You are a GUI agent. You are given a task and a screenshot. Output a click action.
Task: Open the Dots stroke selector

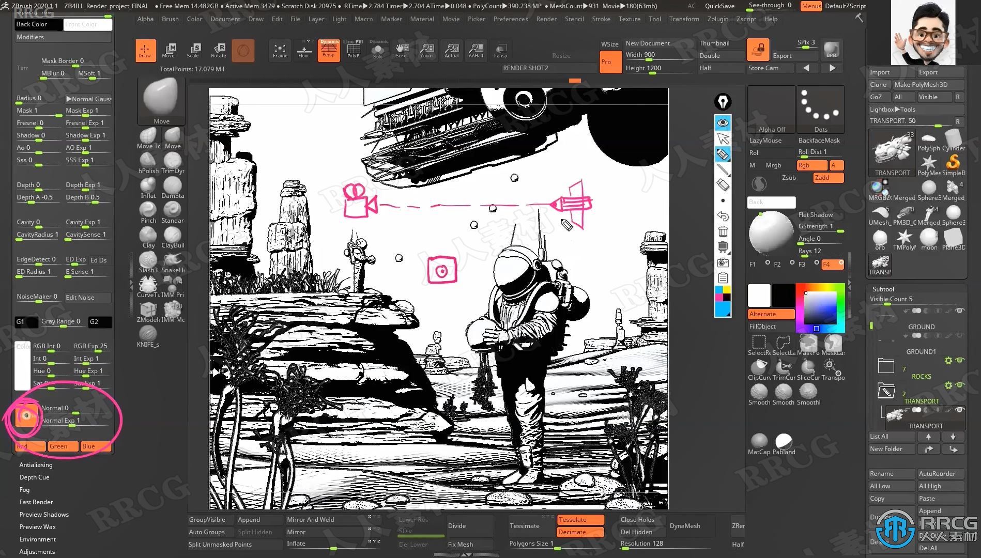coord(821,110)
